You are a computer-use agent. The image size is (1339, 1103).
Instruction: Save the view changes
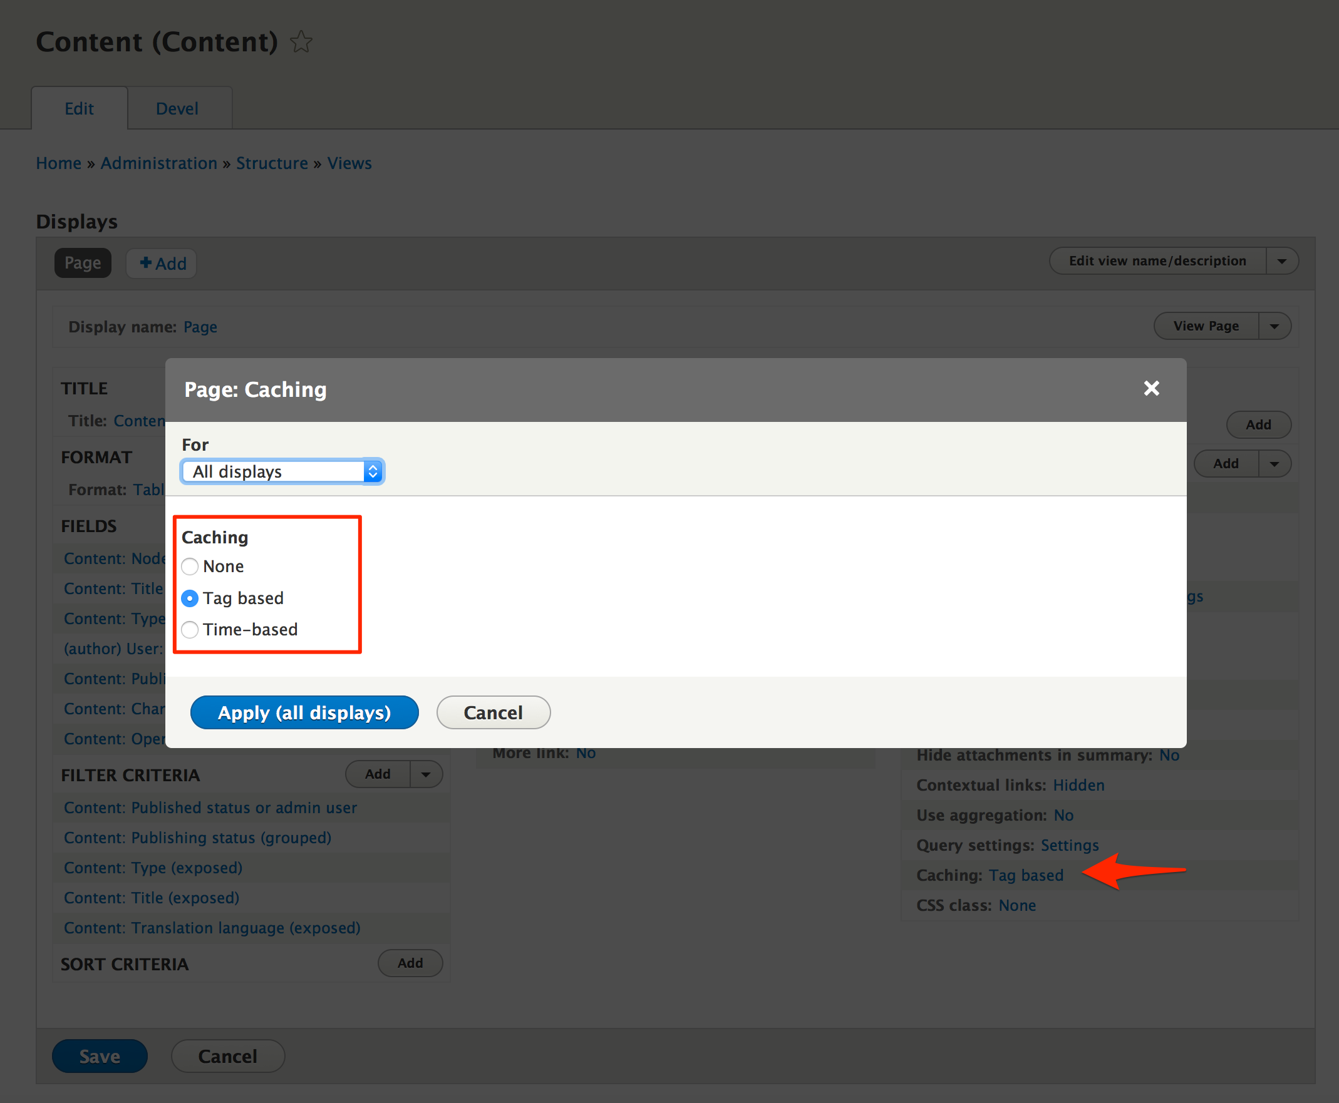[x=99, y=1055]
